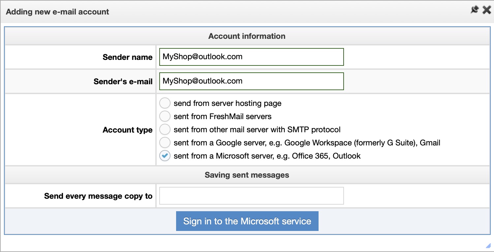Focus the Sender's e-mail field
The width and height of the screenshot is (494, 252).
point(252,81)
